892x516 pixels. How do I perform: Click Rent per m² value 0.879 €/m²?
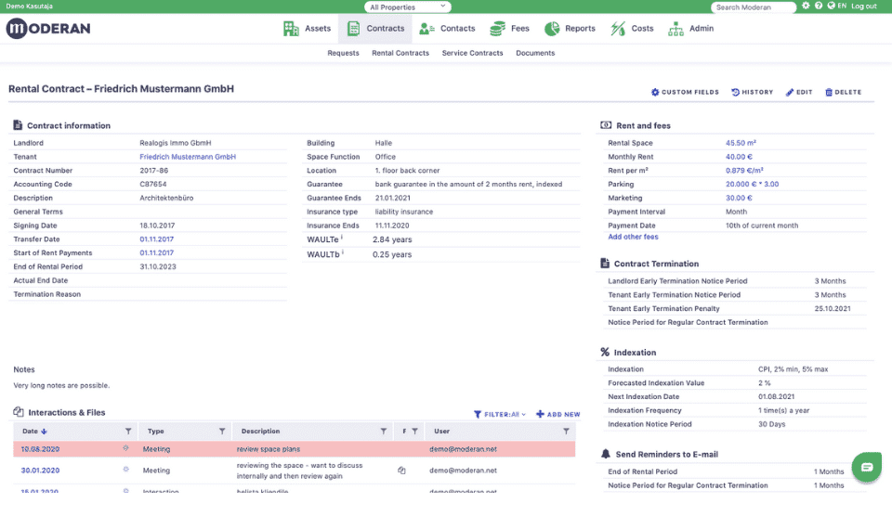click(x=744, y=171)
